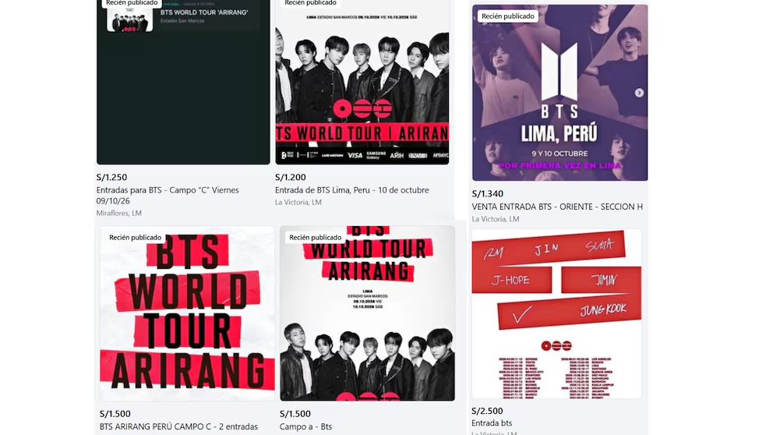The height and width of the screenshot is (435, 773).
Task: Click 'Recién publicado' badge on red poster listing
Action: point(135,237)
